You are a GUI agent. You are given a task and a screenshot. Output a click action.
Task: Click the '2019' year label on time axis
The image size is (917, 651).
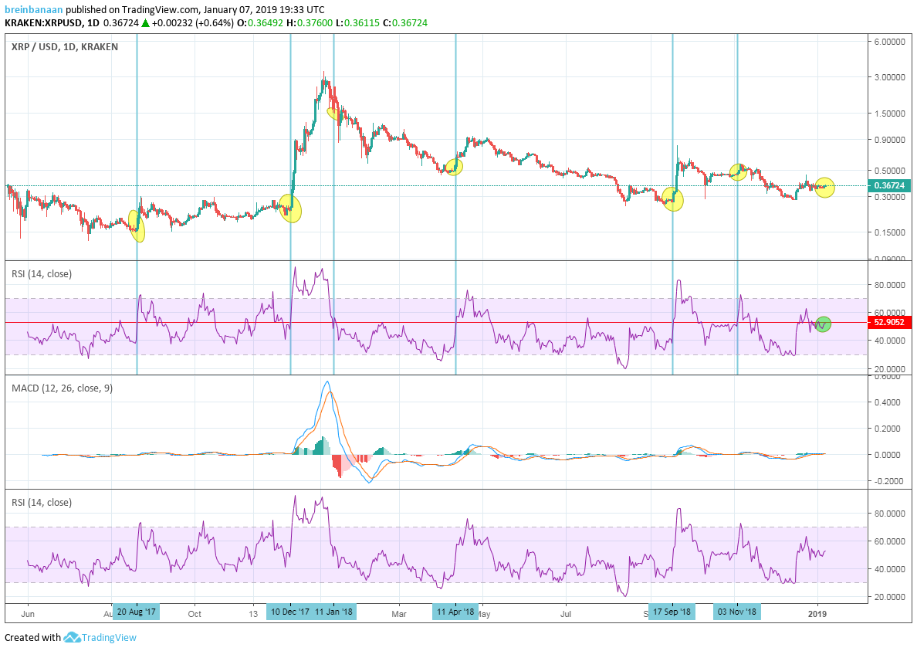pos(817,614)
